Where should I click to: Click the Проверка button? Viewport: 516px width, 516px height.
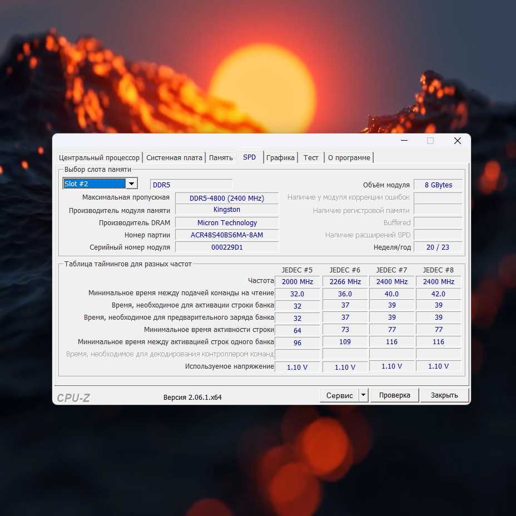pos(395,395)
